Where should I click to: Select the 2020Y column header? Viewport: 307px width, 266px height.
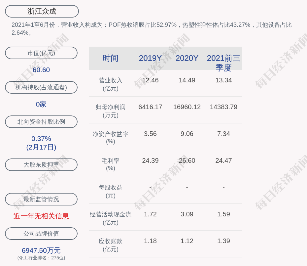click(187, 58)
